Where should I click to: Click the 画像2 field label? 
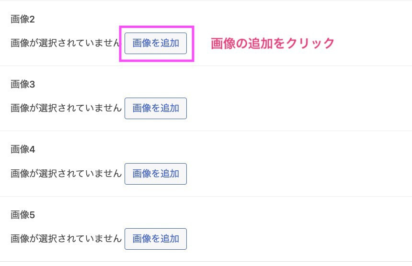point(23,20)
